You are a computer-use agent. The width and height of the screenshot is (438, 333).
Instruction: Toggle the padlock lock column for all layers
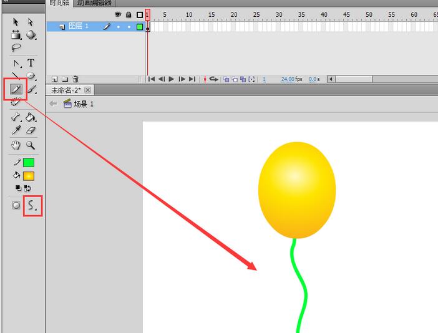129,14
